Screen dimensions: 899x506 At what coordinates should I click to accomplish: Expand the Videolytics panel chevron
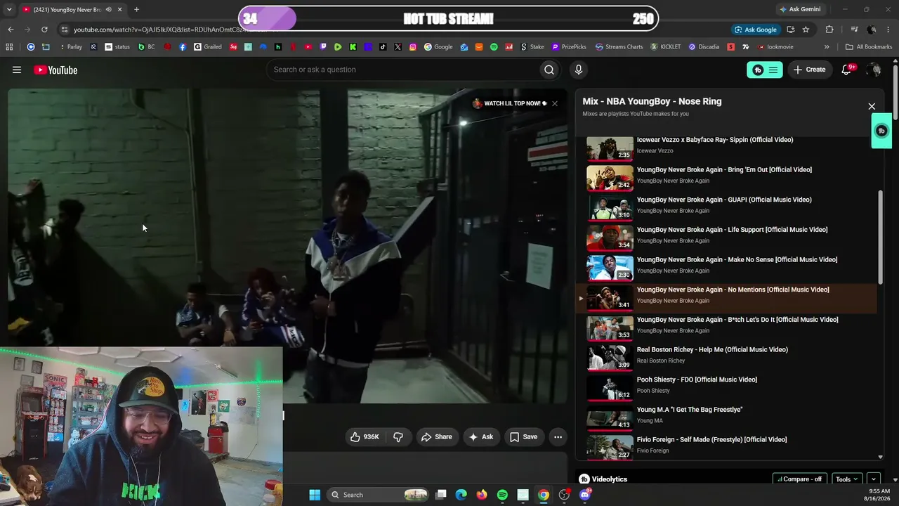pyautogui.click(x=874, y=479)
